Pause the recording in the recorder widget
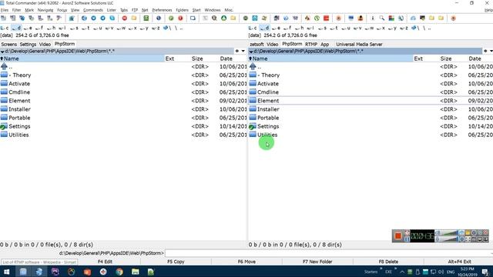The image size is (493, 277). coord(407,239)
